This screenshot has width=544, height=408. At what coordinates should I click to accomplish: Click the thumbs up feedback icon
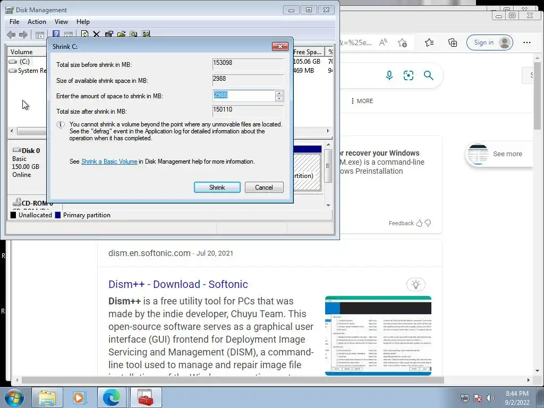[x=419, y=223]
